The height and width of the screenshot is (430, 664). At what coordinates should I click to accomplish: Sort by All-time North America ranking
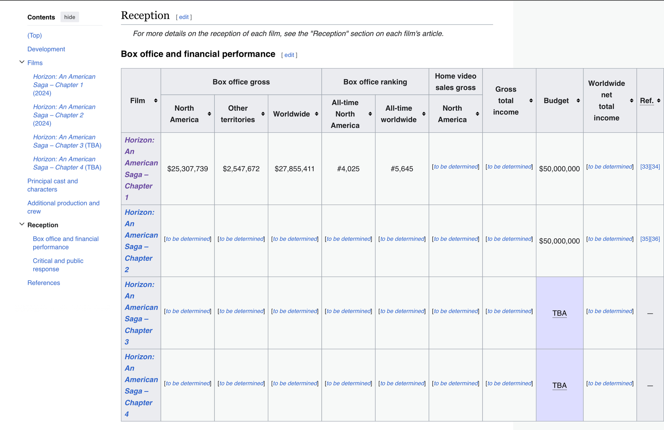pos(370,114)
